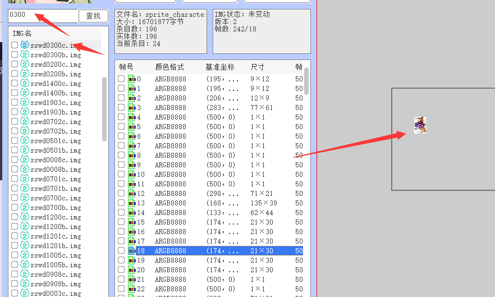Click the 尺寸 column header
Screen dimensions: 495x297
(x=258, y=67)
